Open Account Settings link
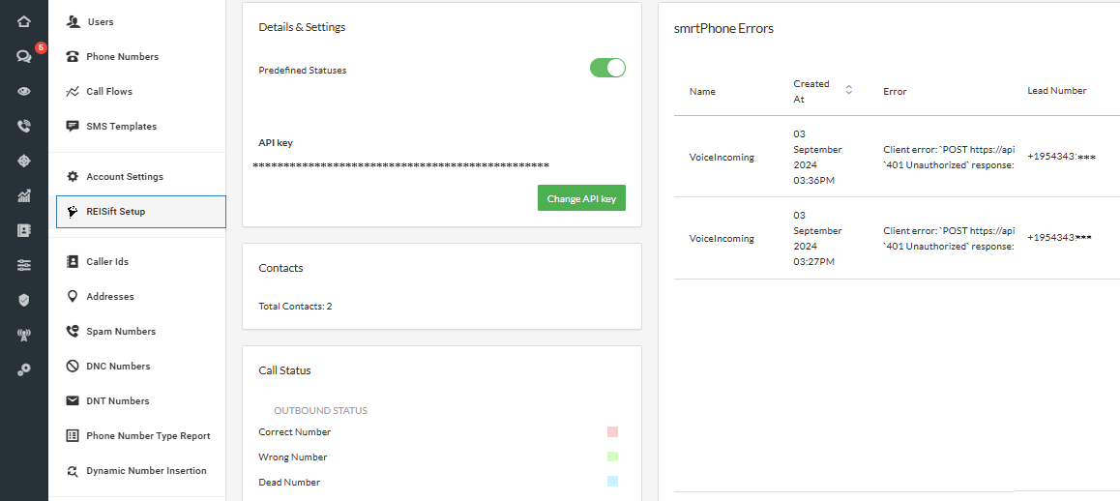 [124, 177]
